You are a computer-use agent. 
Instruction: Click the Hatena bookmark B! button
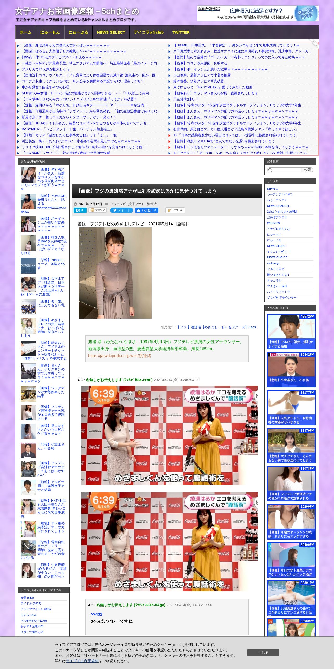tap(80, 210)
